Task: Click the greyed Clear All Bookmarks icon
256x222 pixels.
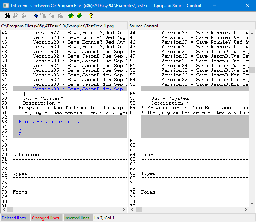Action: pos(60,16)
